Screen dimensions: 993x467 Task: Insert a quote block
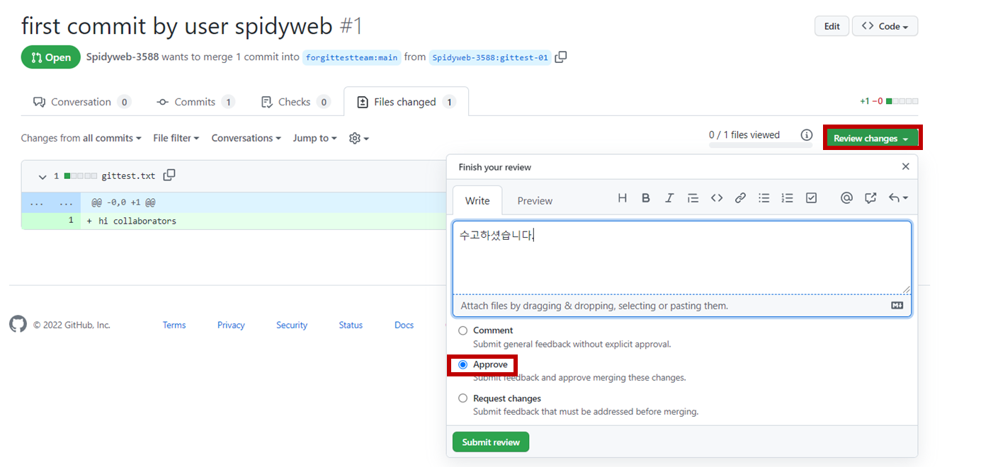pos(693,198)
